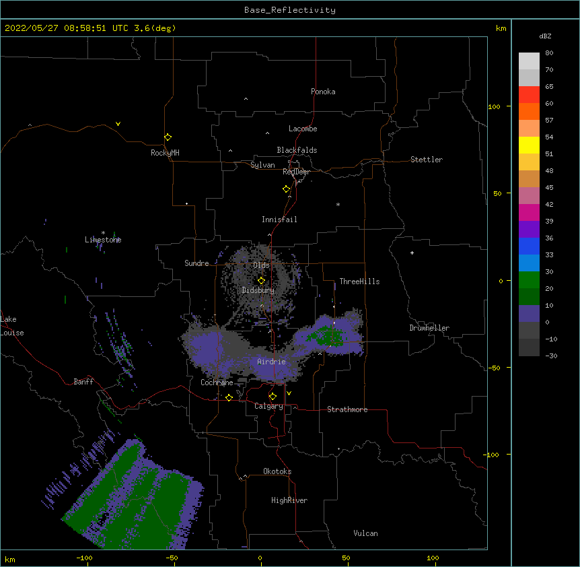Select the 65 dBZ red color swatch

(x=529, y=94)
